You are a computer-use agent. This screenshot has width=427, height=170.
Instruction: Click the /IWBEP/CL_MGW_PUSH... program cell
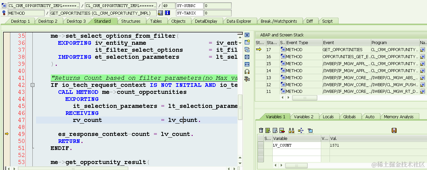(x=395, y=85)
